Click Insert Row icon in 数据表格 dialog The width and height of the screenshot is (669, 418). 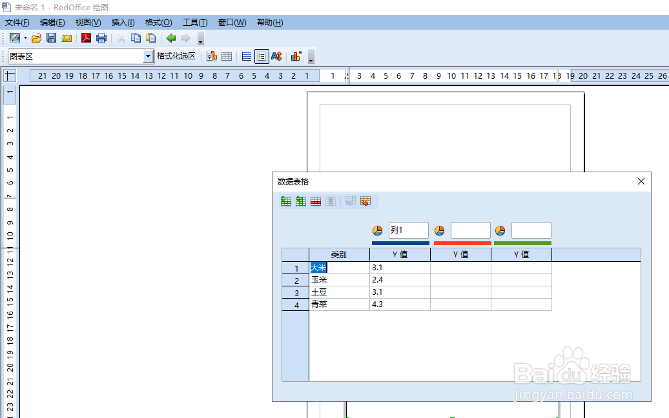click(x=286, y=201)
